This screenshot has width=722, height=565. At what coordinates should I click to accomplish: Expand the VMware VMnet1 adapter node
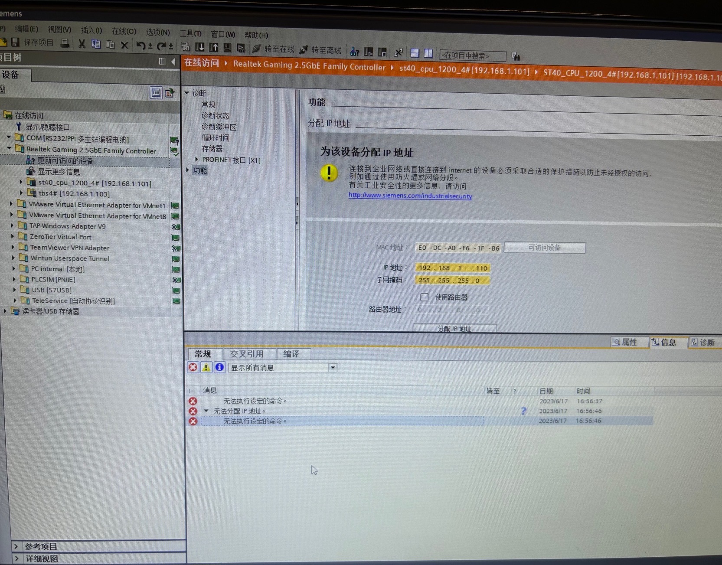pyautogui.click(x=12, y=203)
